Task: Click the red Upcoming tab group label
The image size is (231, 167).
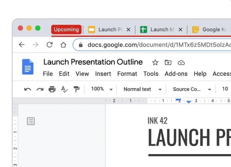Action: pos(66,29)
